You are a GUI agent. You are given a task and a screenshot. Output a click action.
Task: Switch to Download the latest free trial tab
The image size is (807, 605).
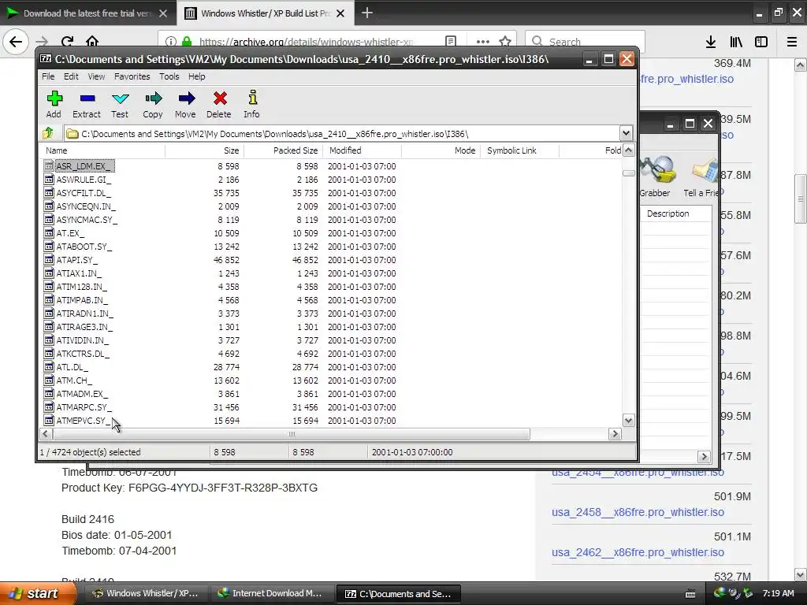point(87,13)
